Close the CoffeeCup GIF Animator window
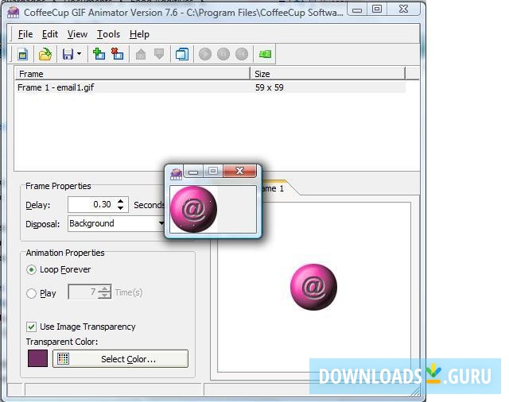The height and width of the screenshot is (402, 509). pos(403,9)
